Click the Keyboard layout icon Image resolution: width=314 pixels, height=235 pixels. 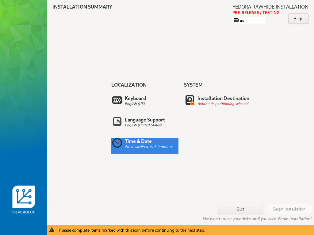click(x=117, y=100)
